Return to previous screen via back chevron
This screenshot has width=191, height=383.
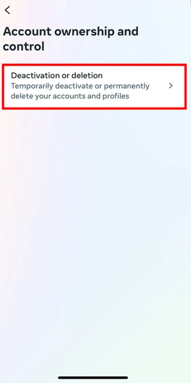point(7,10)
